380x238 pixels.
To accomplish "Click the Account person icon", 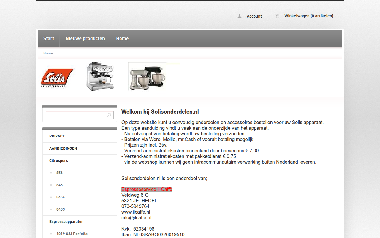I will [240, 16].
